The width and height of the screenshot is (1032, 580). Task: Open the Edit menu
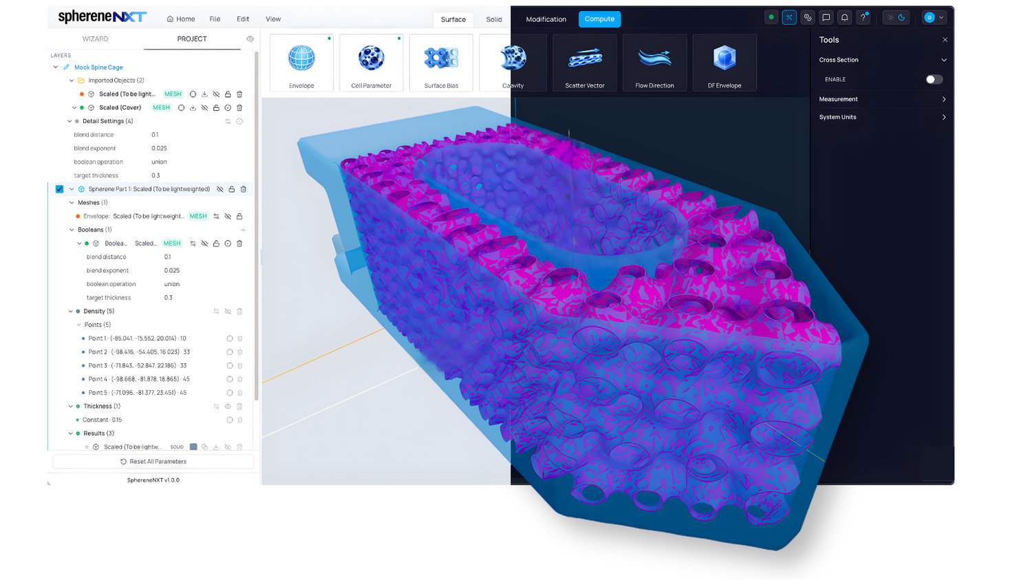[x=243, y=19]
